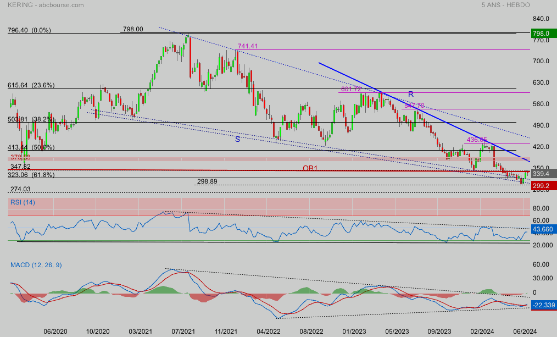557x337 pixels.
Task: Click the 840.0 price axis value
Action: tap(541, 19)
